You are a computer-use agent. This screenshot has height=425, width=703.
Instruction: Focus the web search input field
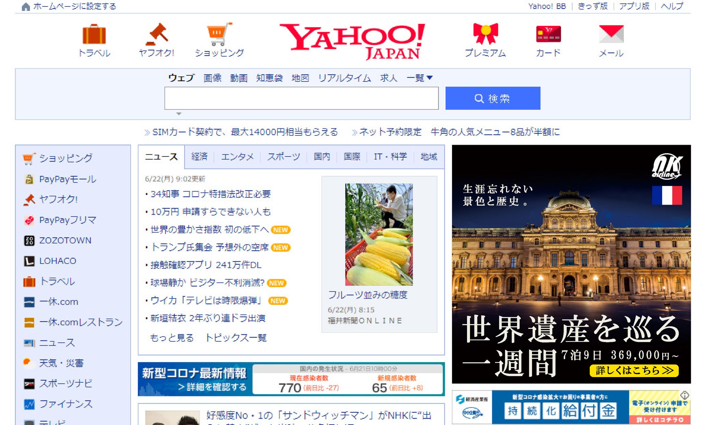(302, 98)
